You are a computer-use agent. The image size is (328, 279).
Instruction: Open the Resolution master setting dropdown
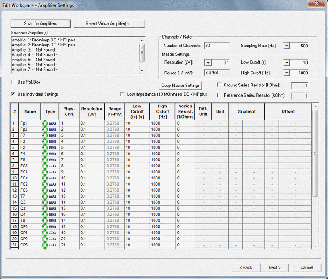[x=208, y=62]
